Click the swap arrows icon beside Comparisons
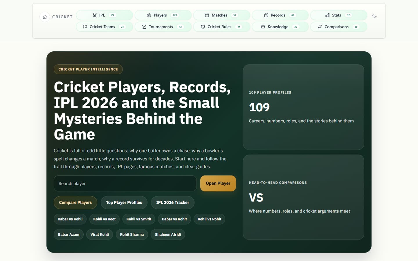 pos(320,27)
